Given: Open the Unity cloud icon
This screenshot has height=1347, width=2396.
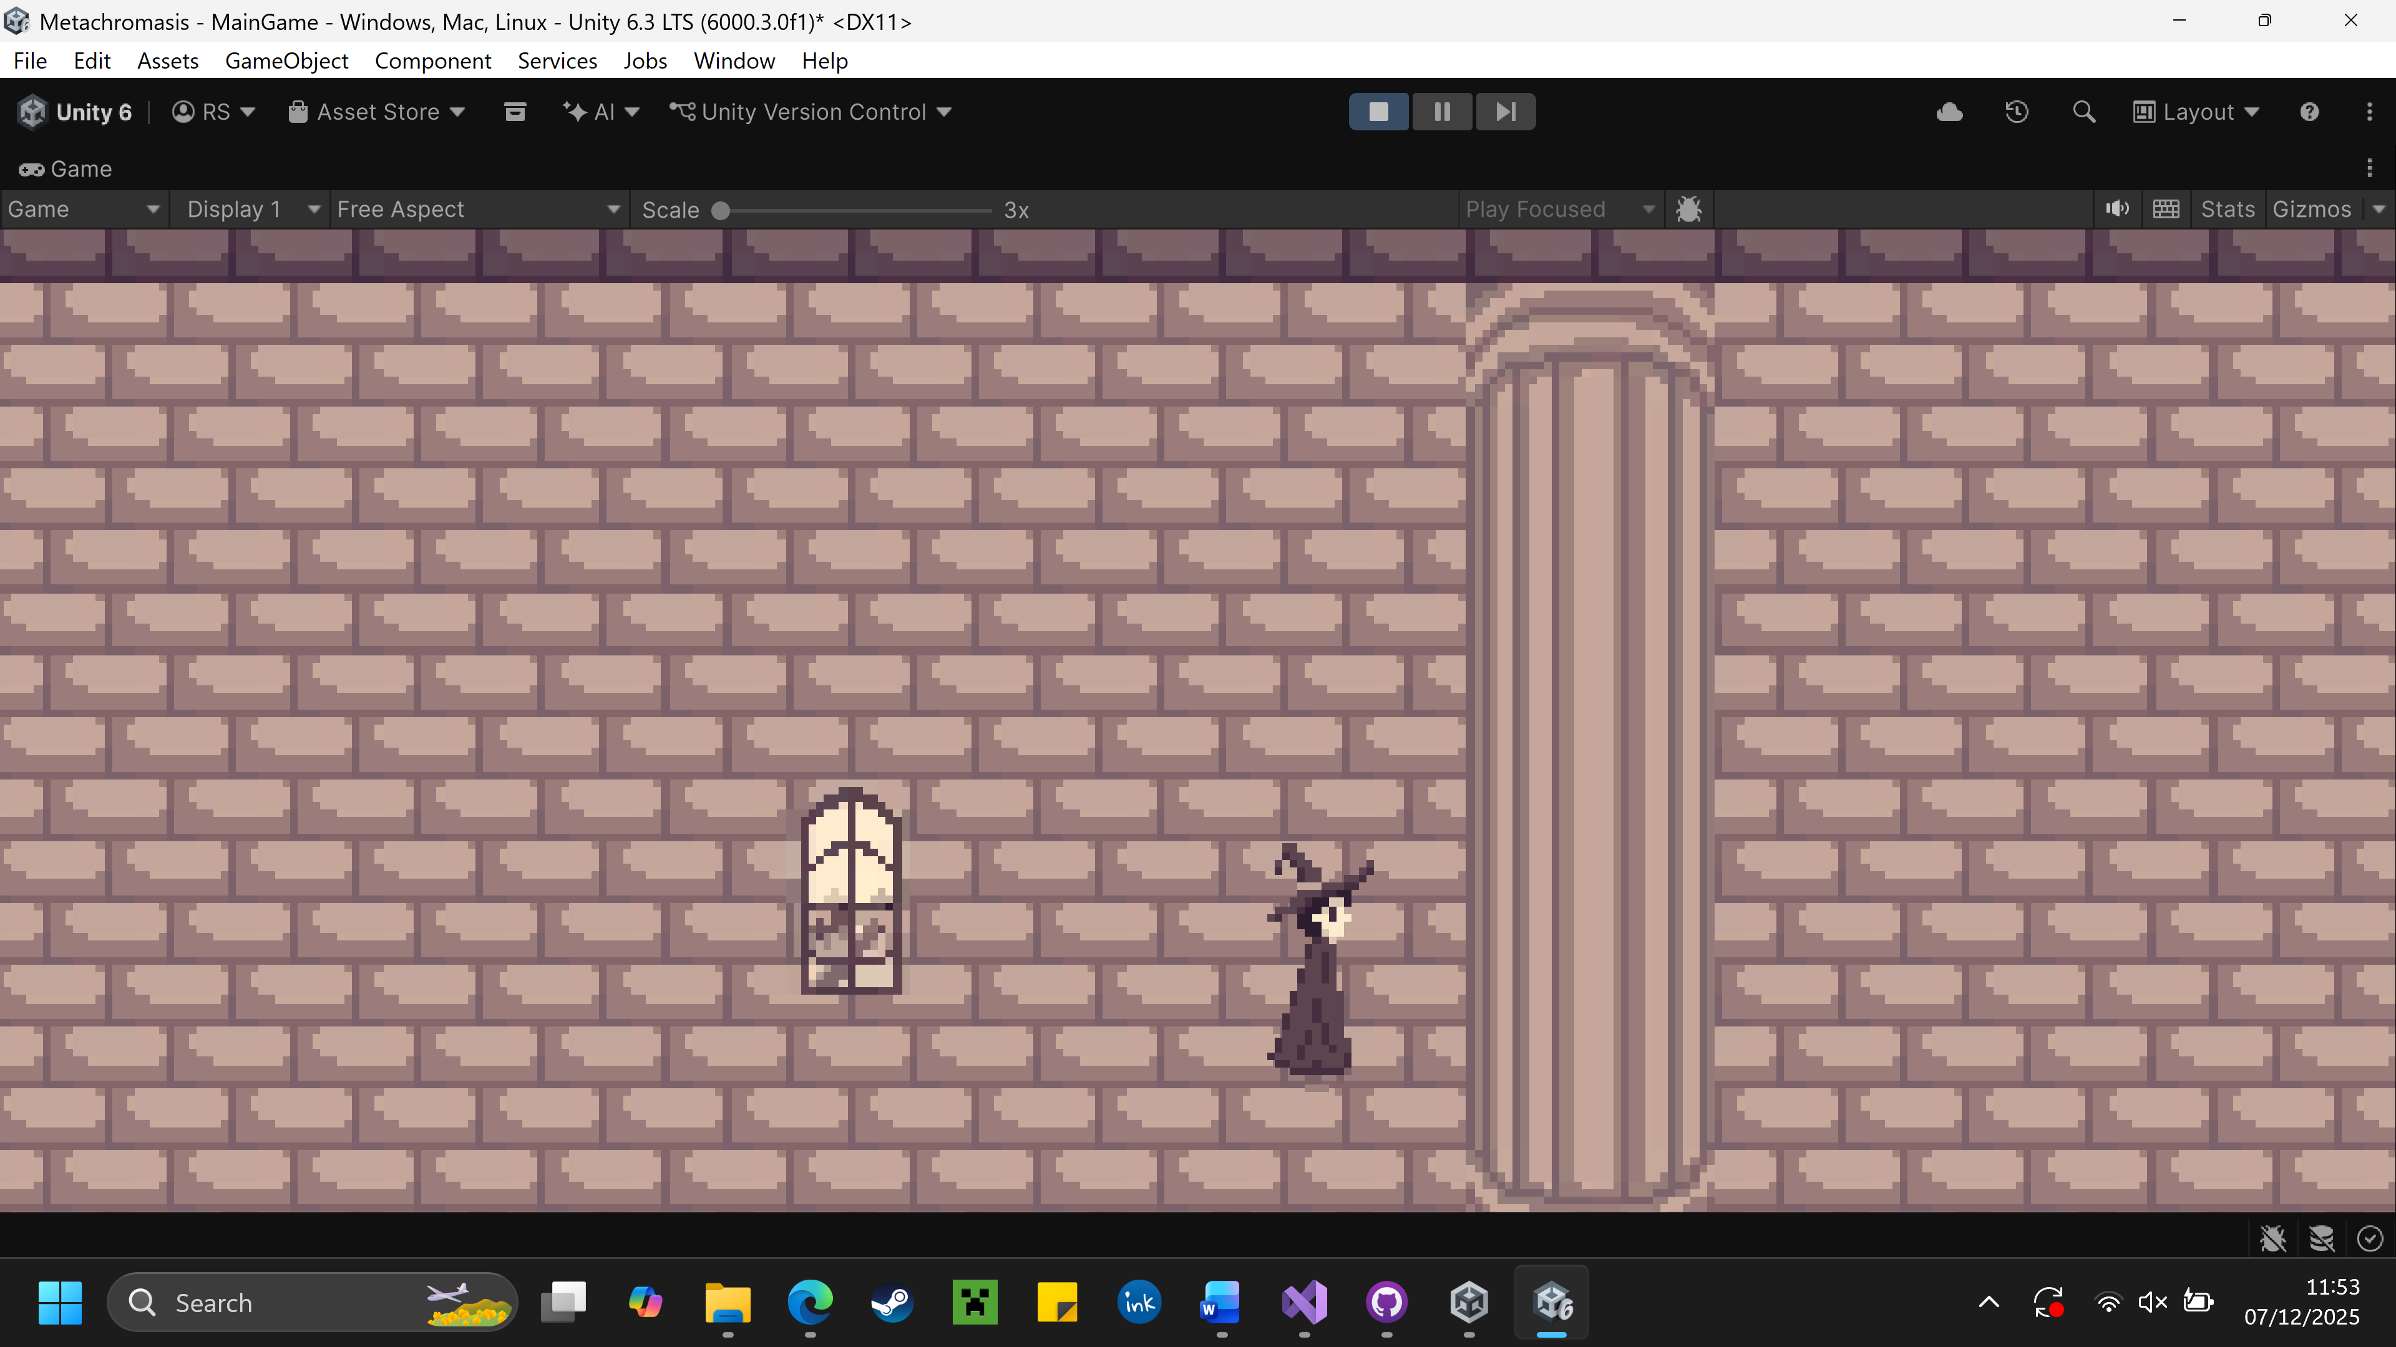Looking at the screenshot, I should 1949,112.
